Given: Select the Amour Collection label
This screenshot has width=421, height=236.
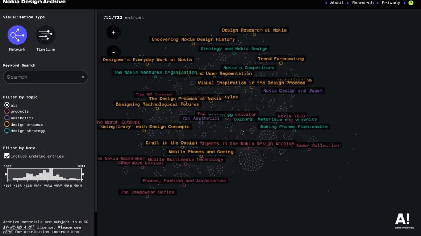Looking at the screenshot, I should pyautogui.click(x=318, y=146).
